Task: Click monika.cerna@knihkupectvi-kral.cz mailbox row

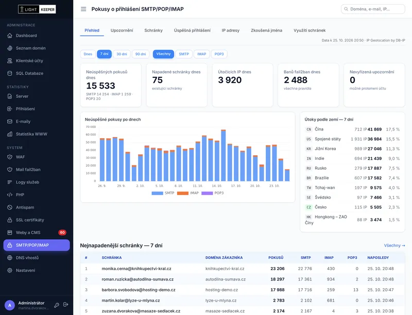Action: (x=242, y=269)
